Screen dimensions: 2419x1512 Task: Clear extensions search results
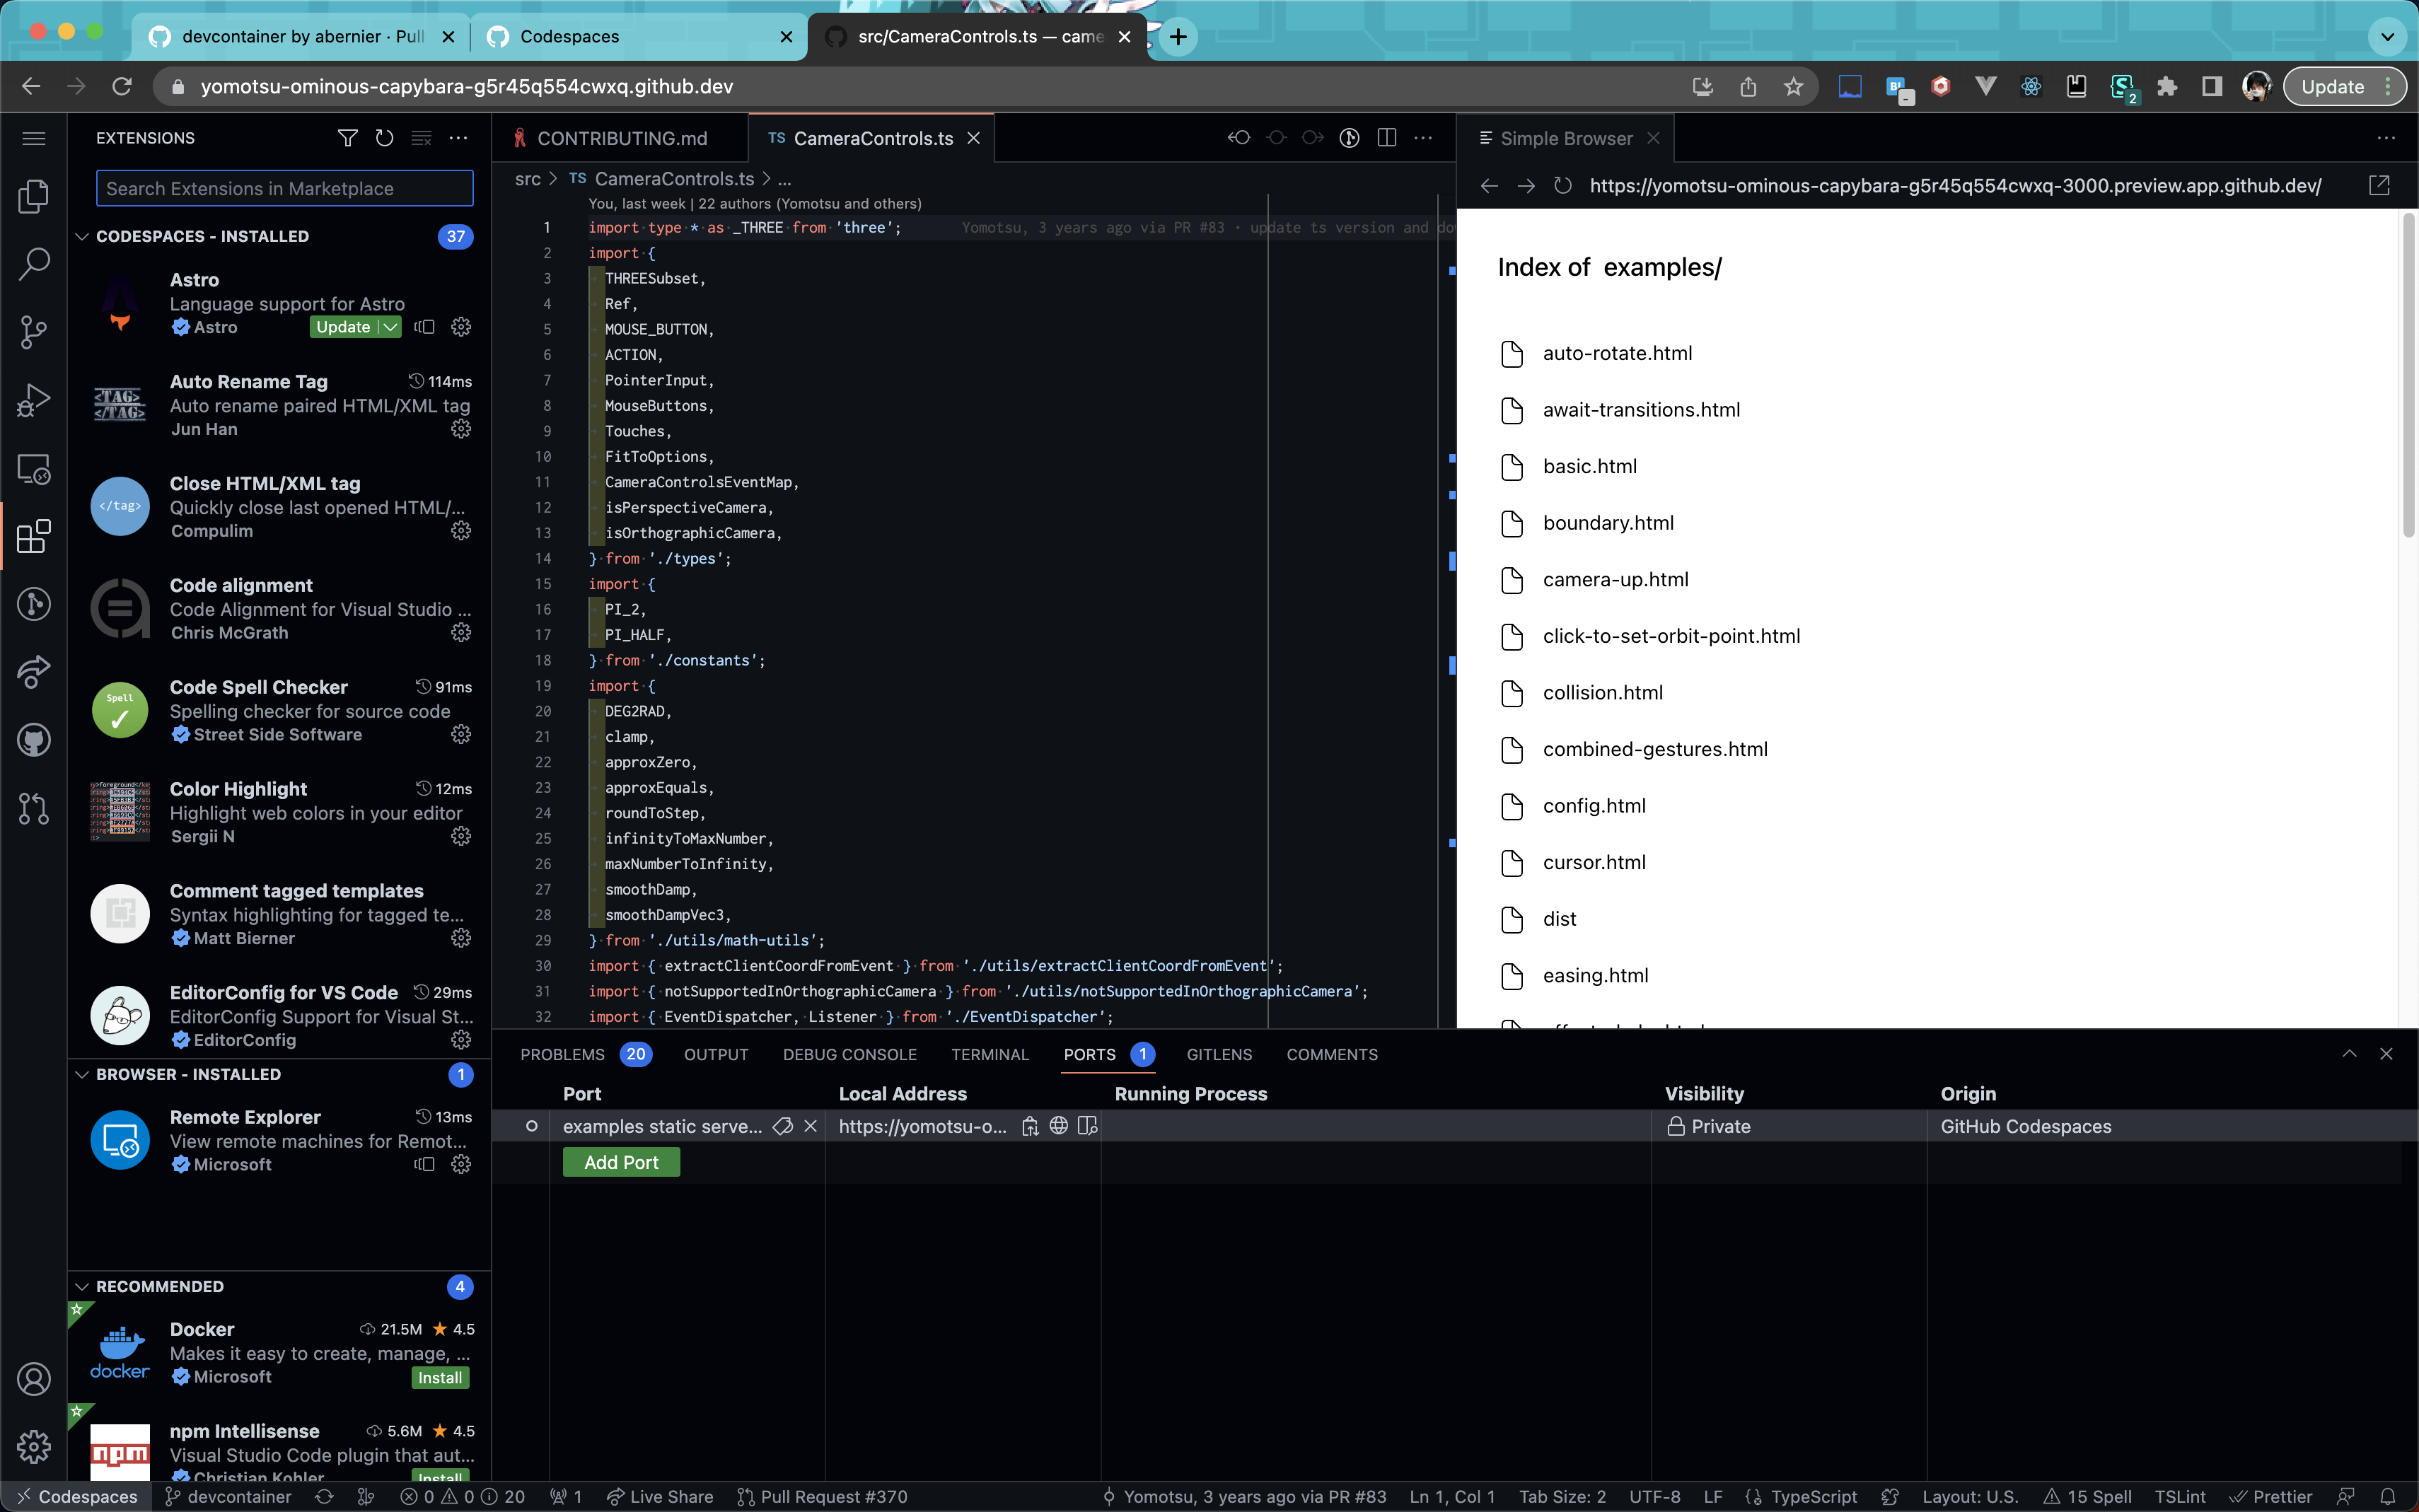tap(421, 138)
